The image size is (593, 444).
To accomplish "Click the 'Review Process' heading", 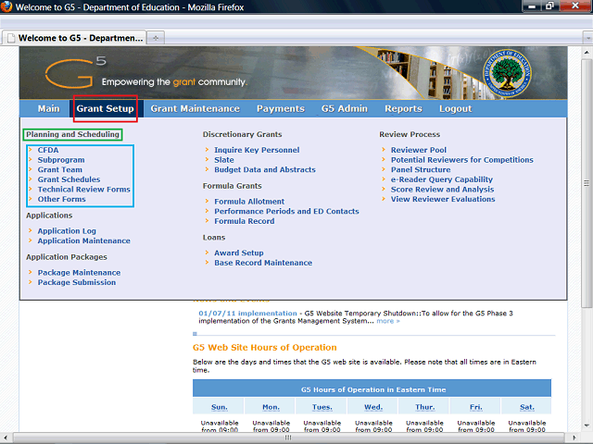I will click(x=410, y=134).
